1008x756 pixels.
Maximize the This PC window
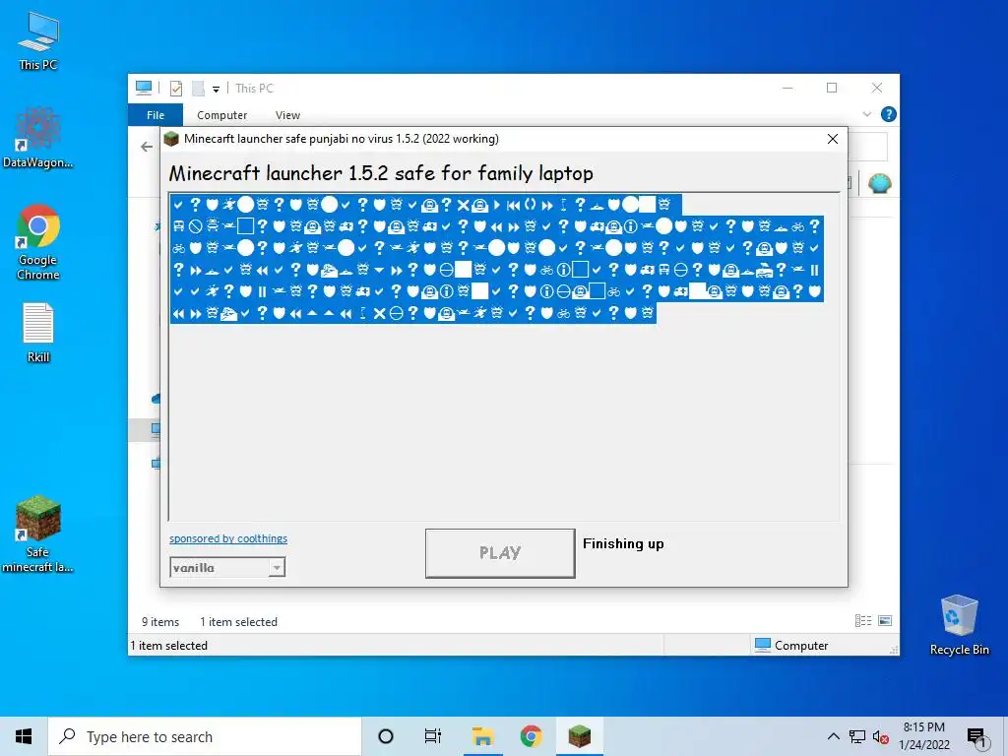[x=832, y=88]
